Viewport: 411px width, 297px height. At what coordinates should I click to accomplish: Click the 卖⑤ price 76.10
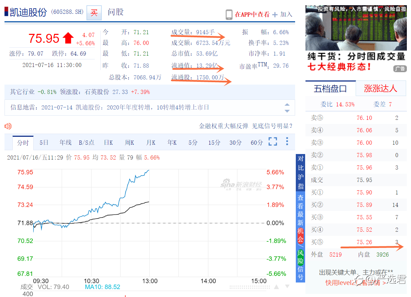pyautogui.click(x=364, y=118)
